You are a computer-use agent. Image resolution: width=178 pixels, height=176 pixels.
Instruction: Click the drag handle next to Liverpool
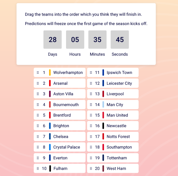91,94
